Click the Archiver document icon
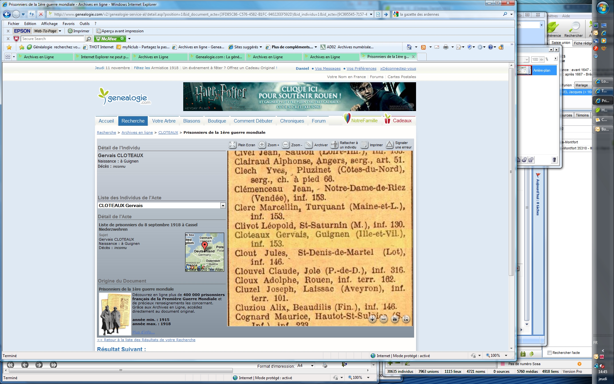The height and width of the screenshot is (384, 614). [309, 145]
